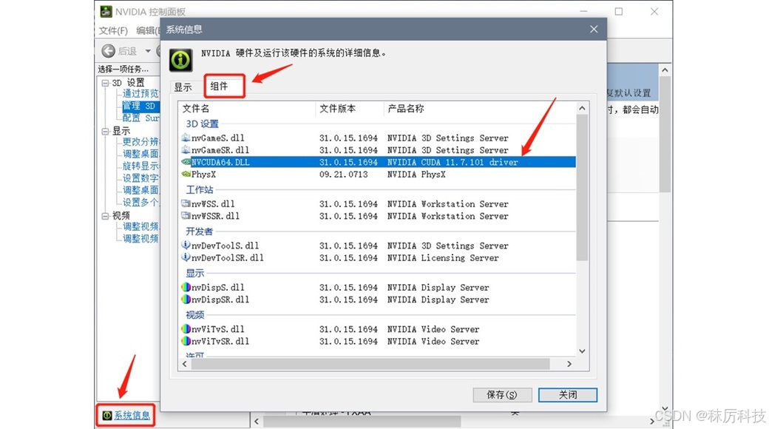Collapse the 3D 设置 tree node
The image size is (769, 429).
tap(105, 83)
